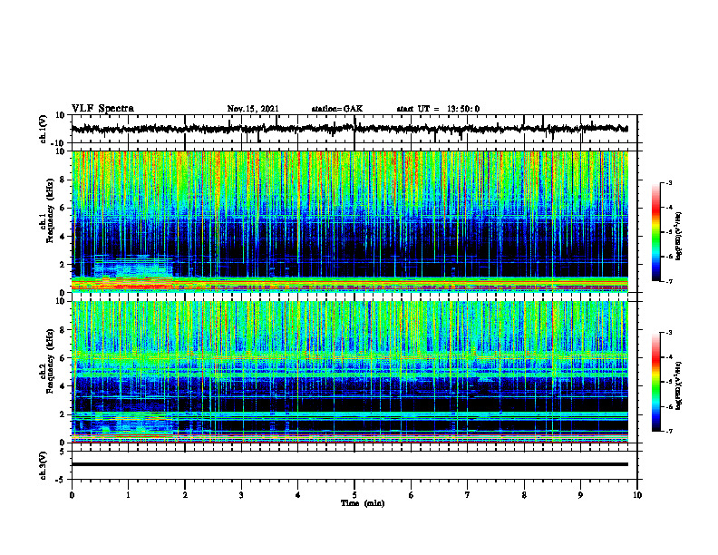Click the "station=GAK" header label

(337, 109)
